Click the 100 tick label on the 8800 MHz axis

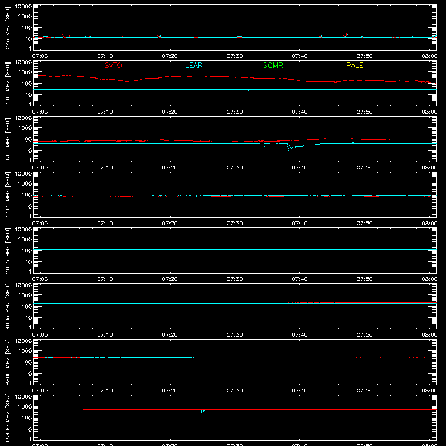coord(27,362)
